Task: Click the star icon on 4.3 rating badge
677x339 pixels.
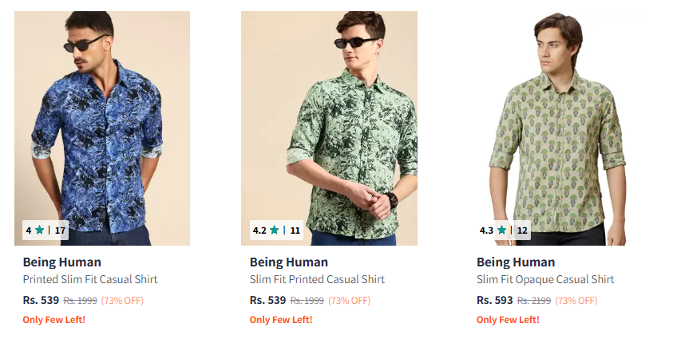Action: (x=501, y=231)
